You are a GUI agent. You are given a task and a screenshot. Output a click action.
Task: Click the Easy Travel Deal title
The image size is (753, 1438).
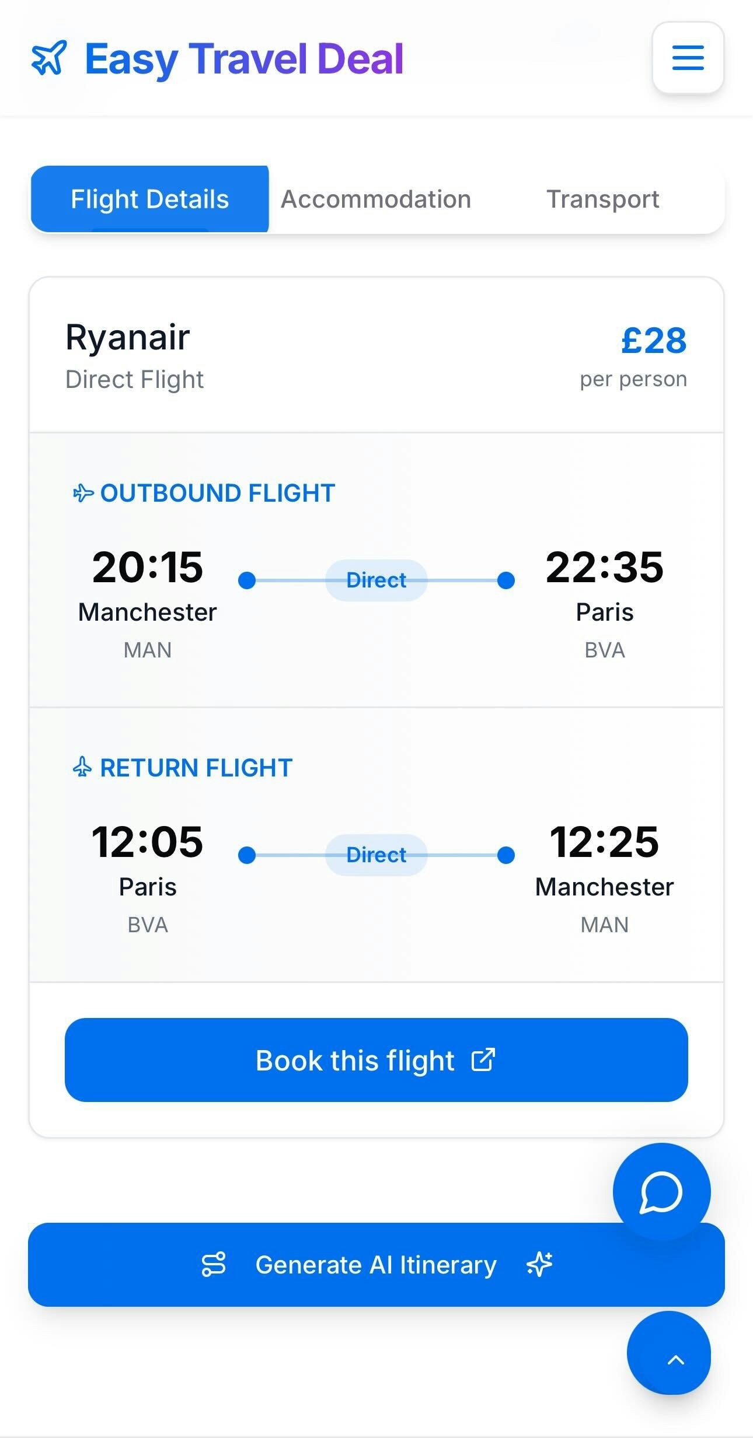[244, 60]
